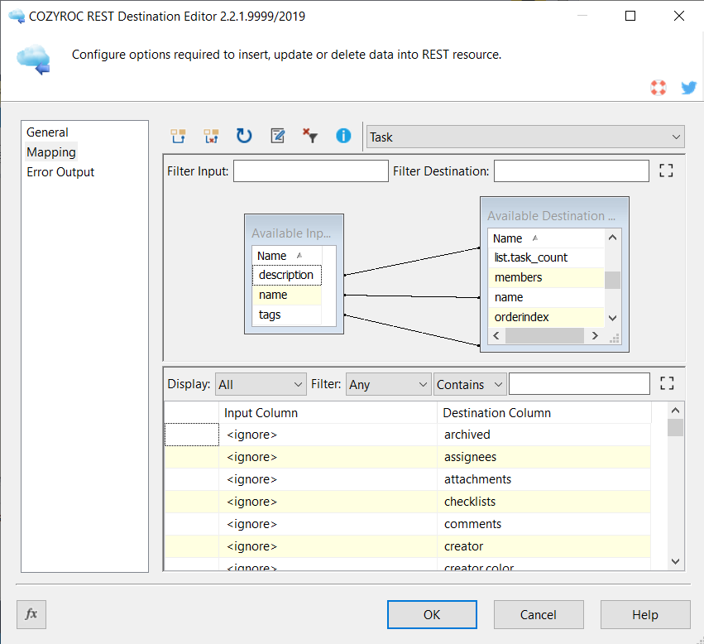Select the description input column
The height and width of the screenshot is (644, 704).
coord(286,274)
